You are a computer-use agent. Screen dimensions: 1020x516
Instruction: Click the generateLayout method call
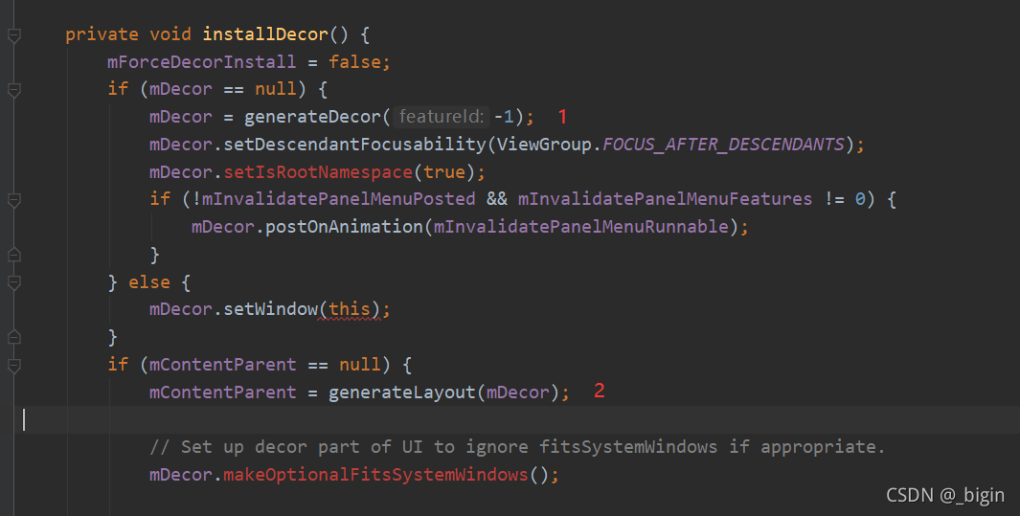coord(402,393)
